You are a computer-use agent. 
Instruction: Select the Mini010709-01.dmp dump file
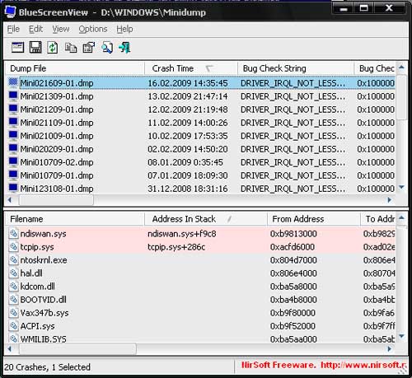pos(57,175)
